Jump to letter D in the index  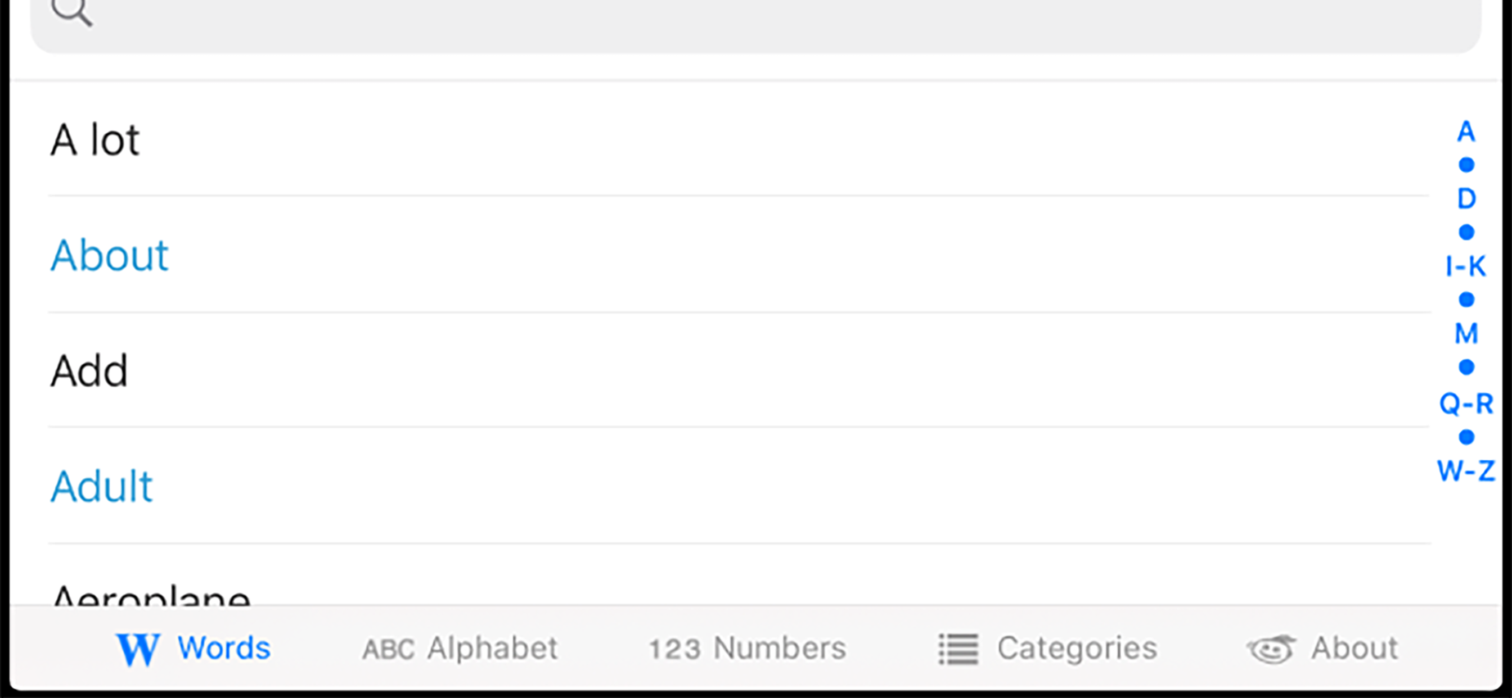1466,200
